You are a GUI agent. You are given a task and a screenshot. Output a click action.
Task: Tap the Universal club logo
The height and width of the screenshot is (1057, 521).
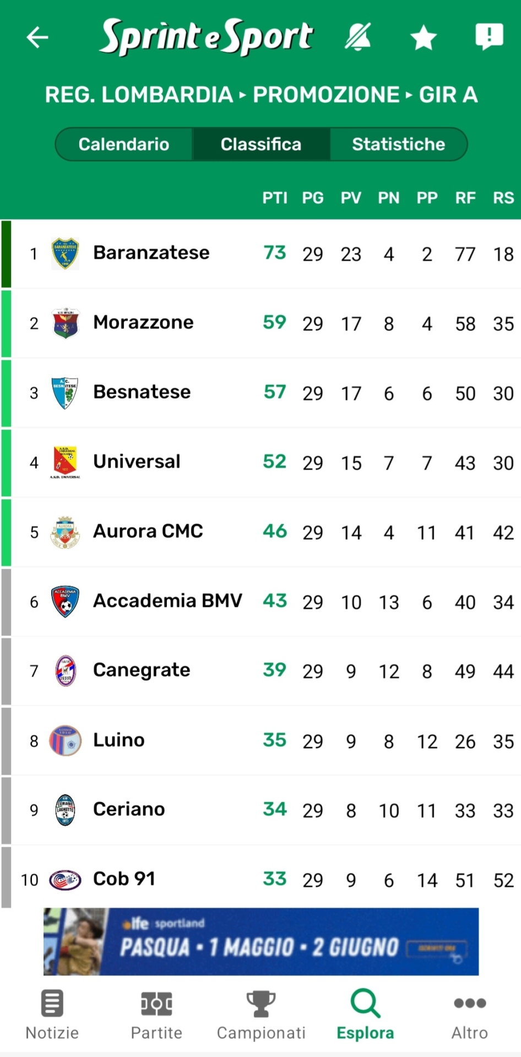click(65, 462)
